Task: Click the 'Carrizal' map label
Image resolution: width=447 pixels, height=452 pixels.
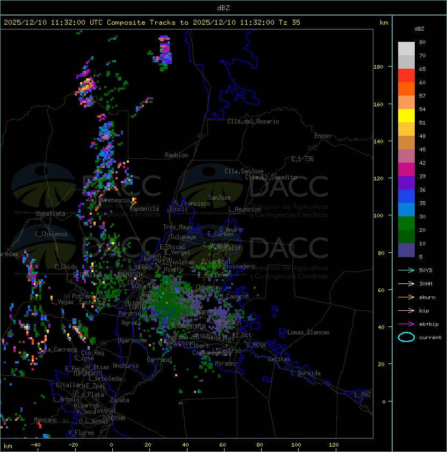Action: 159,360
